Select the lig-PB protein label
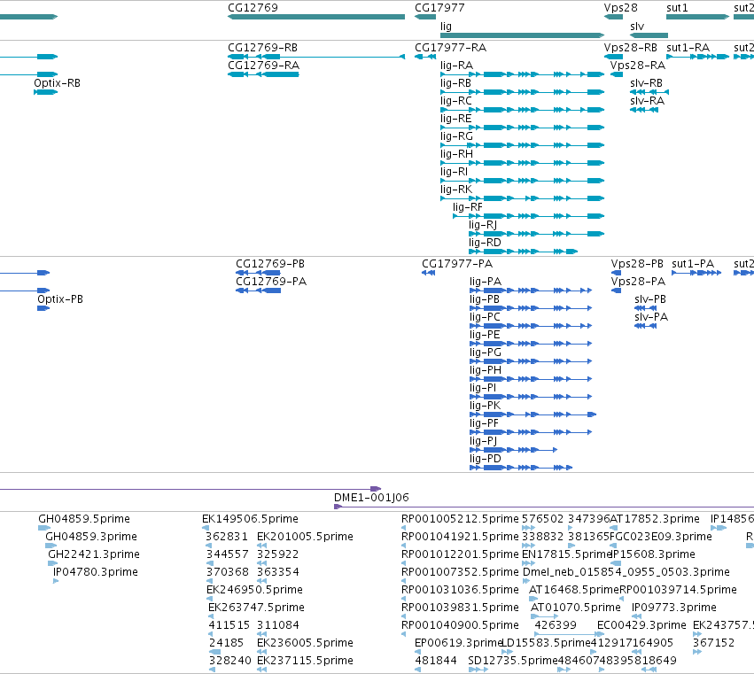Image resolution: width=754 pixels, height=674 pixels. (x=485, y=299)
